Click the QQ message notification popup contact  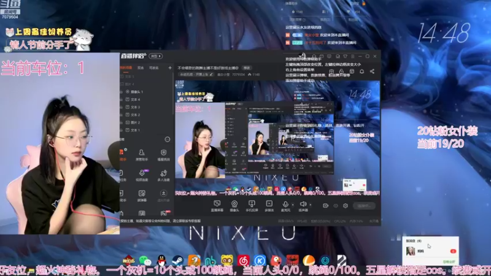click(x=431, y=251)
